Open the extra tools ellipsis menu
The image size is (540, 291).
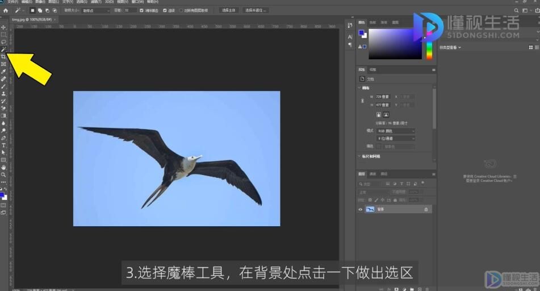3,182
